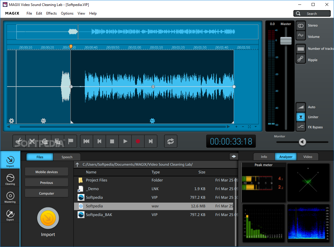Image resolution: width=334 pixels, height=247 pixels.
Task: Click the Computer button
Action: point(47,193)
